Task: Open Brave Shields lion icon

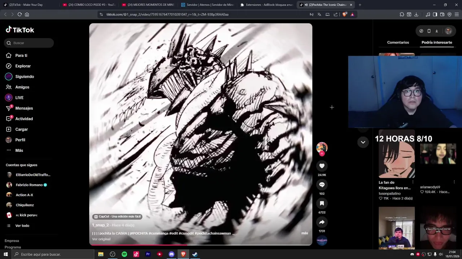Action: [344, 14]
